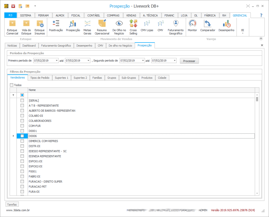Image resolution: width=269 pixels, height=217 pixels.
Task: Check the Todos checkbox
Action: [12, 85]
